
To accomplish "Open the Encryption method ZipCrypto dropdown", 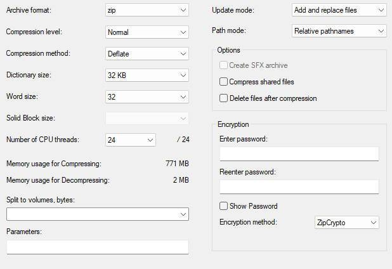I will [x=347, y=223].
